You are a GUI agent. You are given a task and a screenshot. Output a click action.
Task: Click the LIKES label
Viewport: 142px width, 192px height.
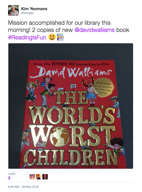coord(12,174)
